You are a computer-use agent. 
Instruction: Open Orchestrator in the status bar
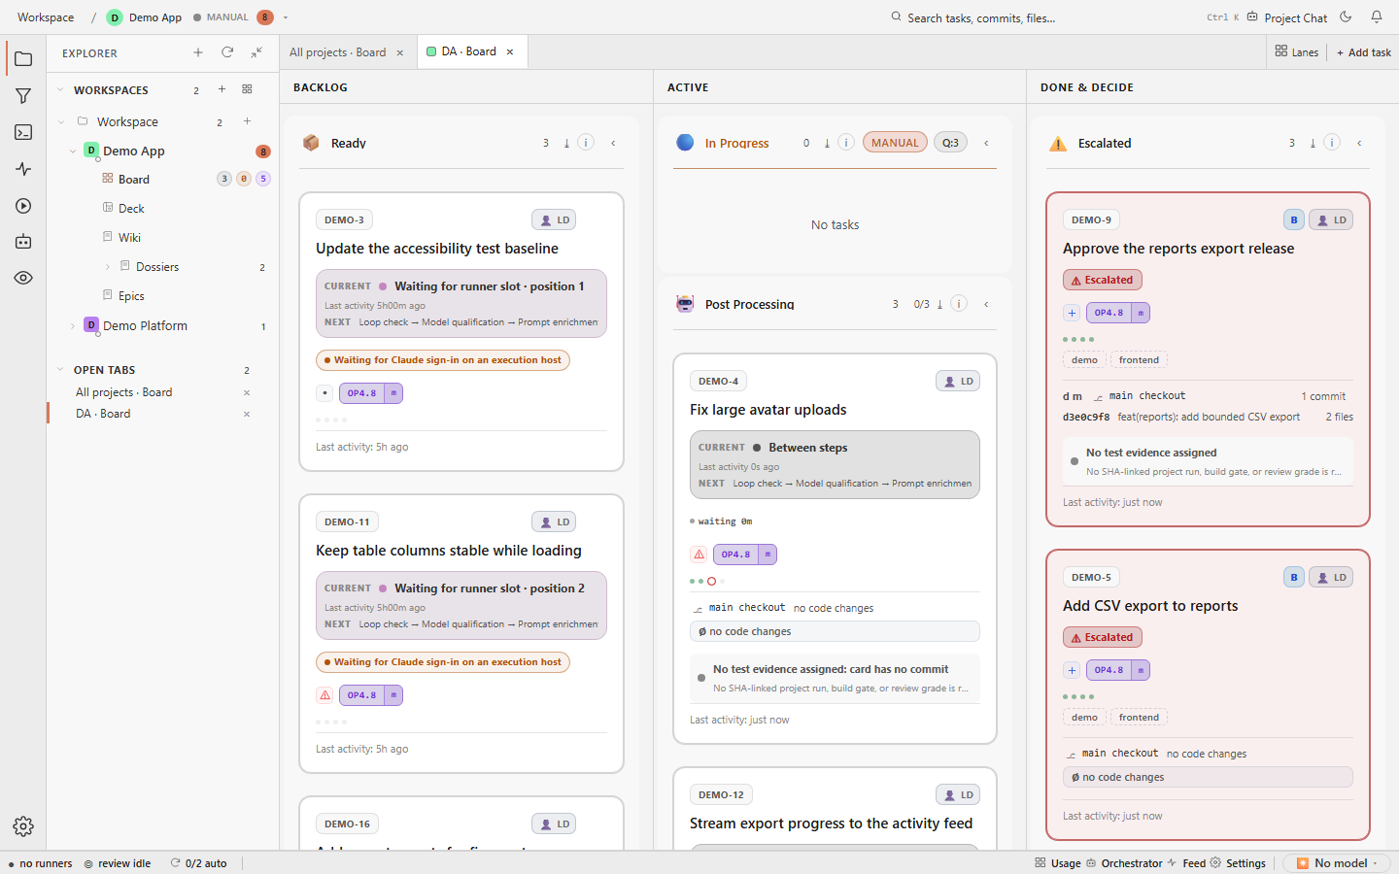coord(1124,863)
